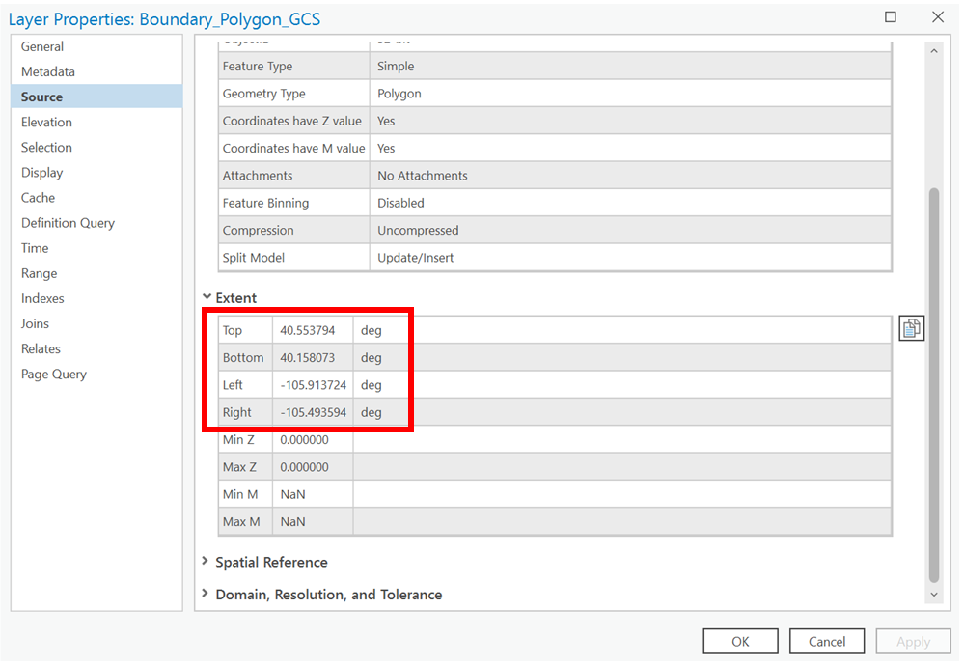964x666 pixels.
Task: Select the Elevation tab
Action: [46, 122]
